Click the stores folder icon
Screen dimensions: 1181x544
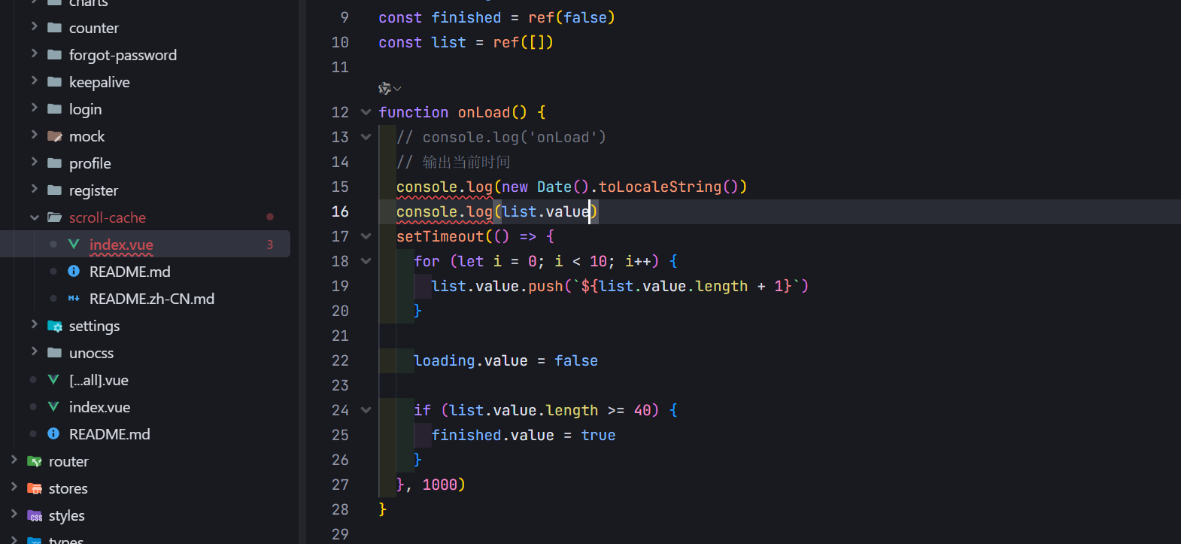coord(35,488)
